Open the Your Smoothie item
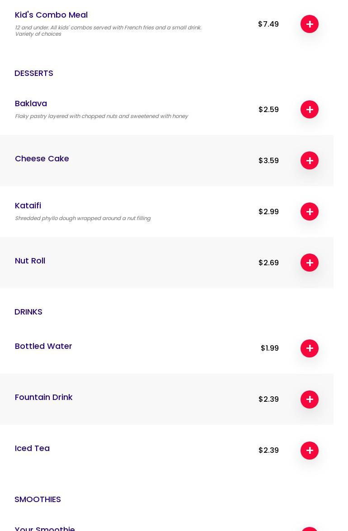Image resolution: width=348 pixels, height=531 pixels. tap(45, 528)
